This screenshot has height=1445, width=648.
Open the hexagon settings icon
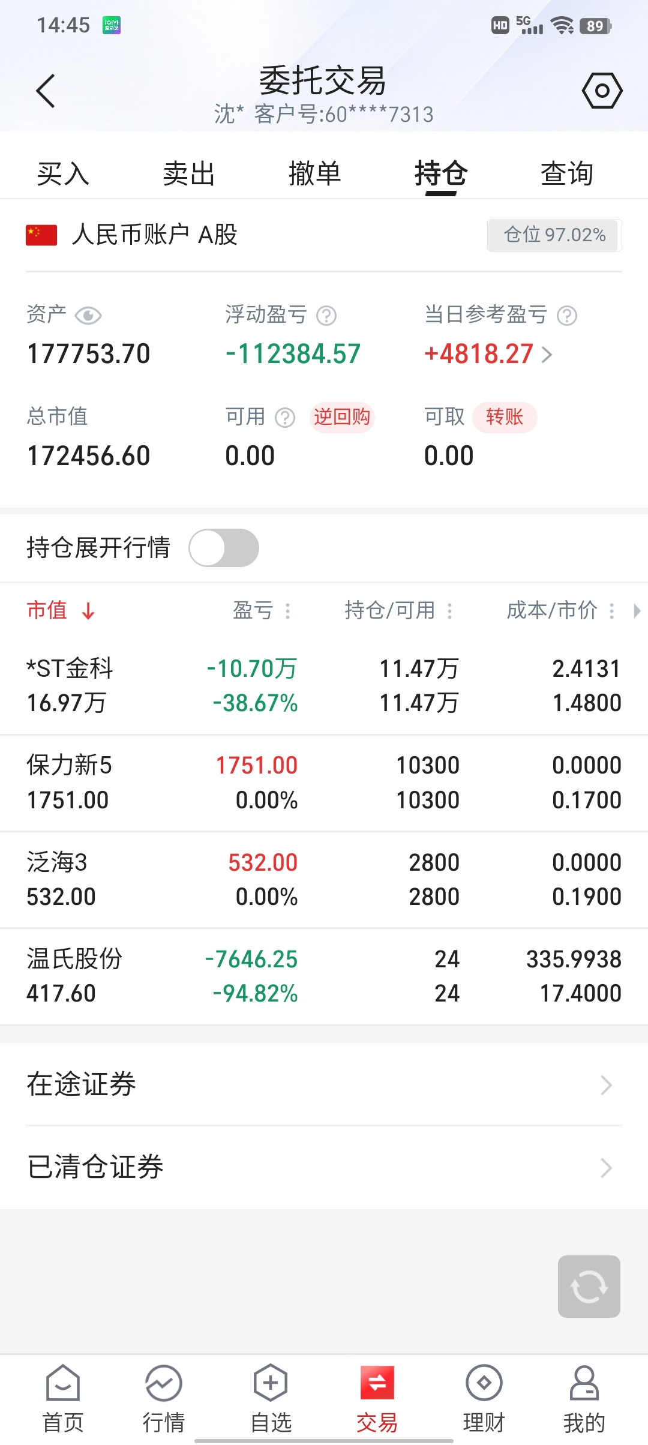click(602, 91)
